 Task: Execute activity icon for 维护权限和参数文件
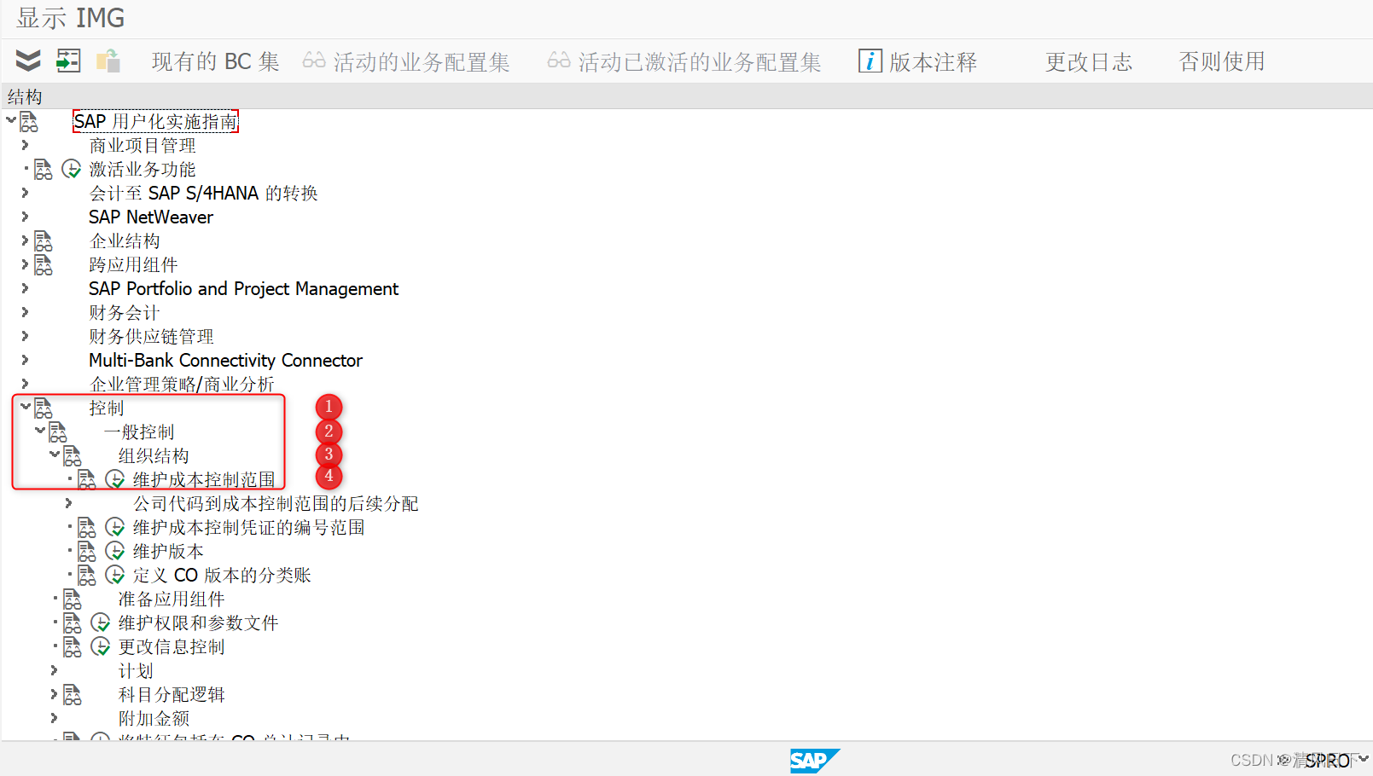(x=101, y=623)
